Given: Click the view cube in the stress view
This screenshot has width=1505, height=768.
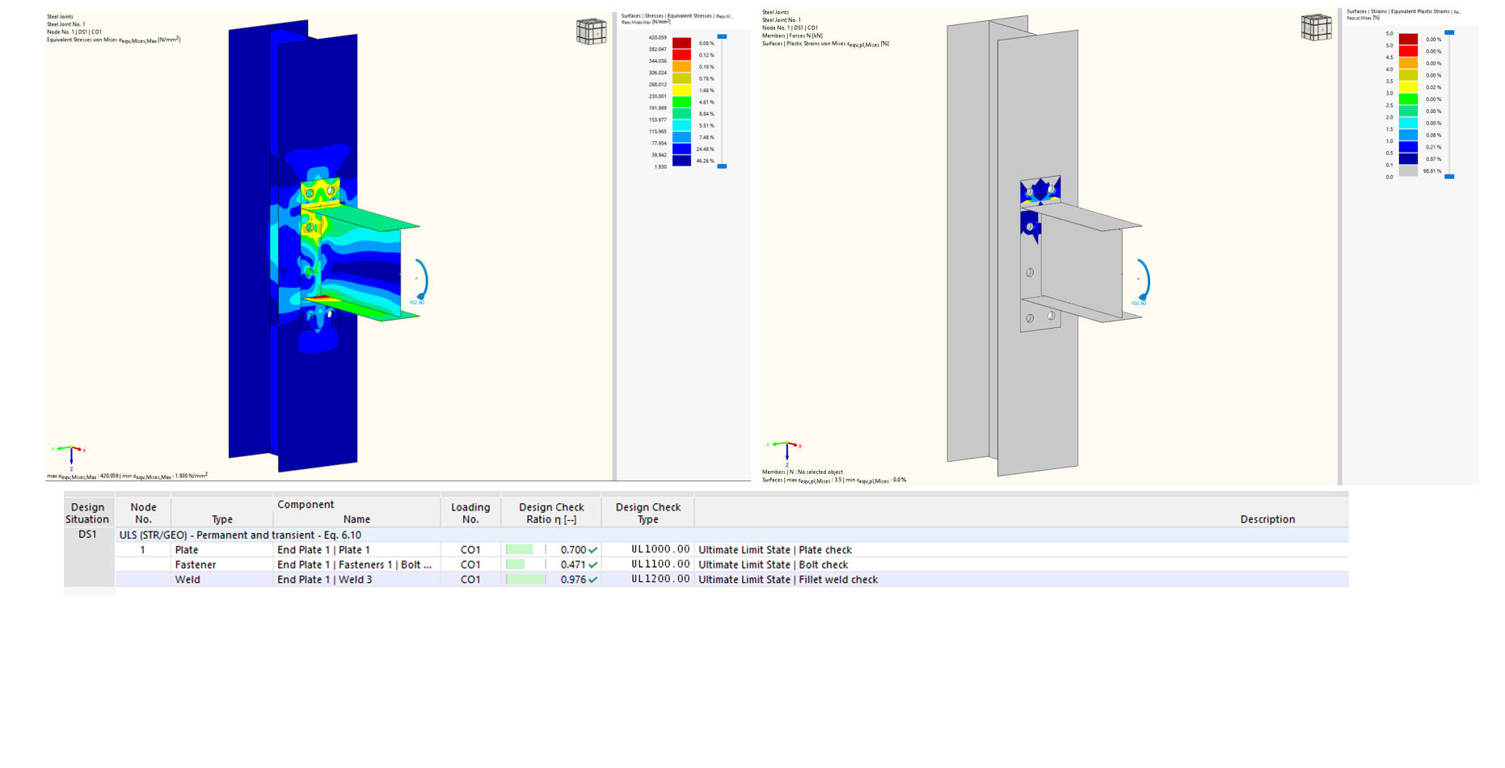Looking at the screenshot, I should [x=591, y=31].
